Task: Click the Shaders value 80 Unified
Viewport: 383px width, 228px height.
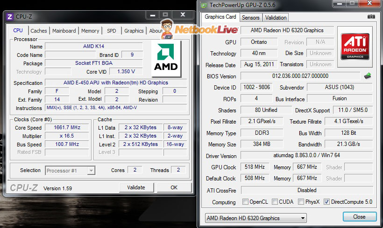Action: [266, 110]
